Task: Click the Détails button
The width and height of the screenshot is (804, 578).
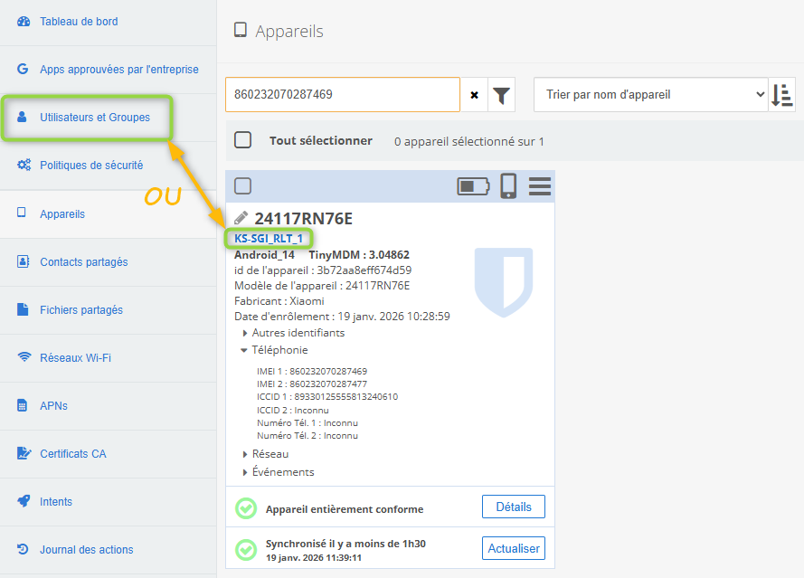Action: click(x=513, y=507)
